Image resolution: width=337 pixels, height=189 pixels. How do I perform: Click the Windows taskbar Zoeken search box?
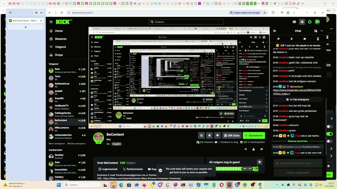pos(82,185)
